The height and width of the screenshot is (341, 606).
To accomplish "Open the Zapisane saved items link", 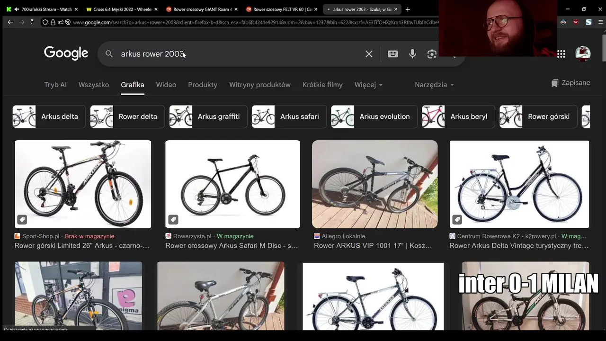I will [x=570, y=83].
